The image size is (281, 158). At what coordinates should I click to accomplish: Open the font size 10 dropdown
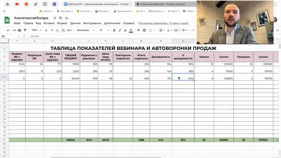click(104, 30)
